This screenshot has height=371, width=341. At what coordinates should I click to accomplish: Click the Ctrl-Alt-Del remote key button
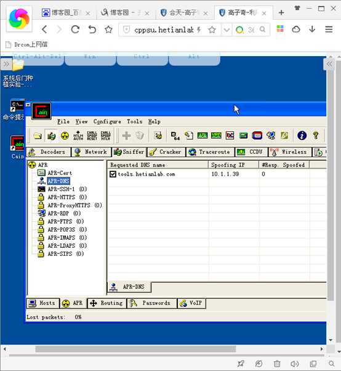[x=38, y=60]
